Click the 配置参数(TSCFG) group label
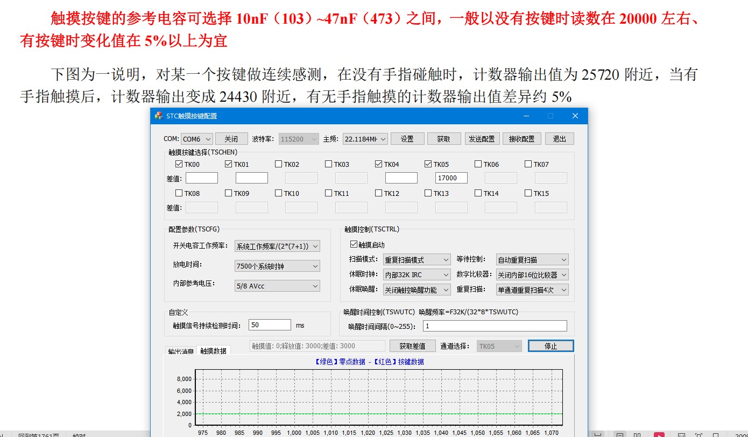Screen dimensions: 748x437 click(x=194, y=229)
